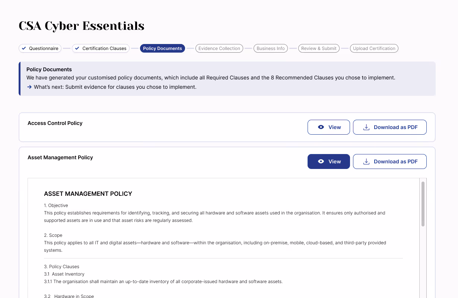Click the checkmark icon on the Certification Clauses step

(x=77, y=48)
